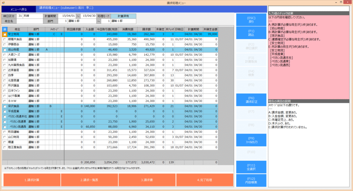Screen dimensions: 353x191
Task: Toggle the checkbox for 陸王屋食品 row
Action: (4, 147)
